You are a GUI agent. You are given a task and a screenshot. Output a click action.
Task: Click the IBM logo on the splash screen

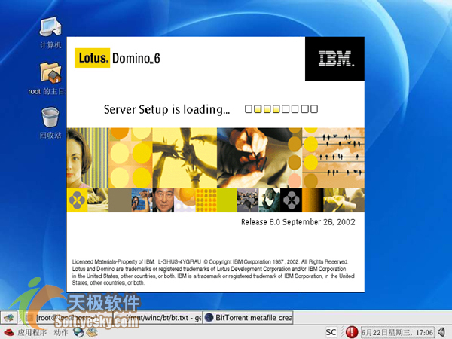pyautogui.click(x=334, y=58)
